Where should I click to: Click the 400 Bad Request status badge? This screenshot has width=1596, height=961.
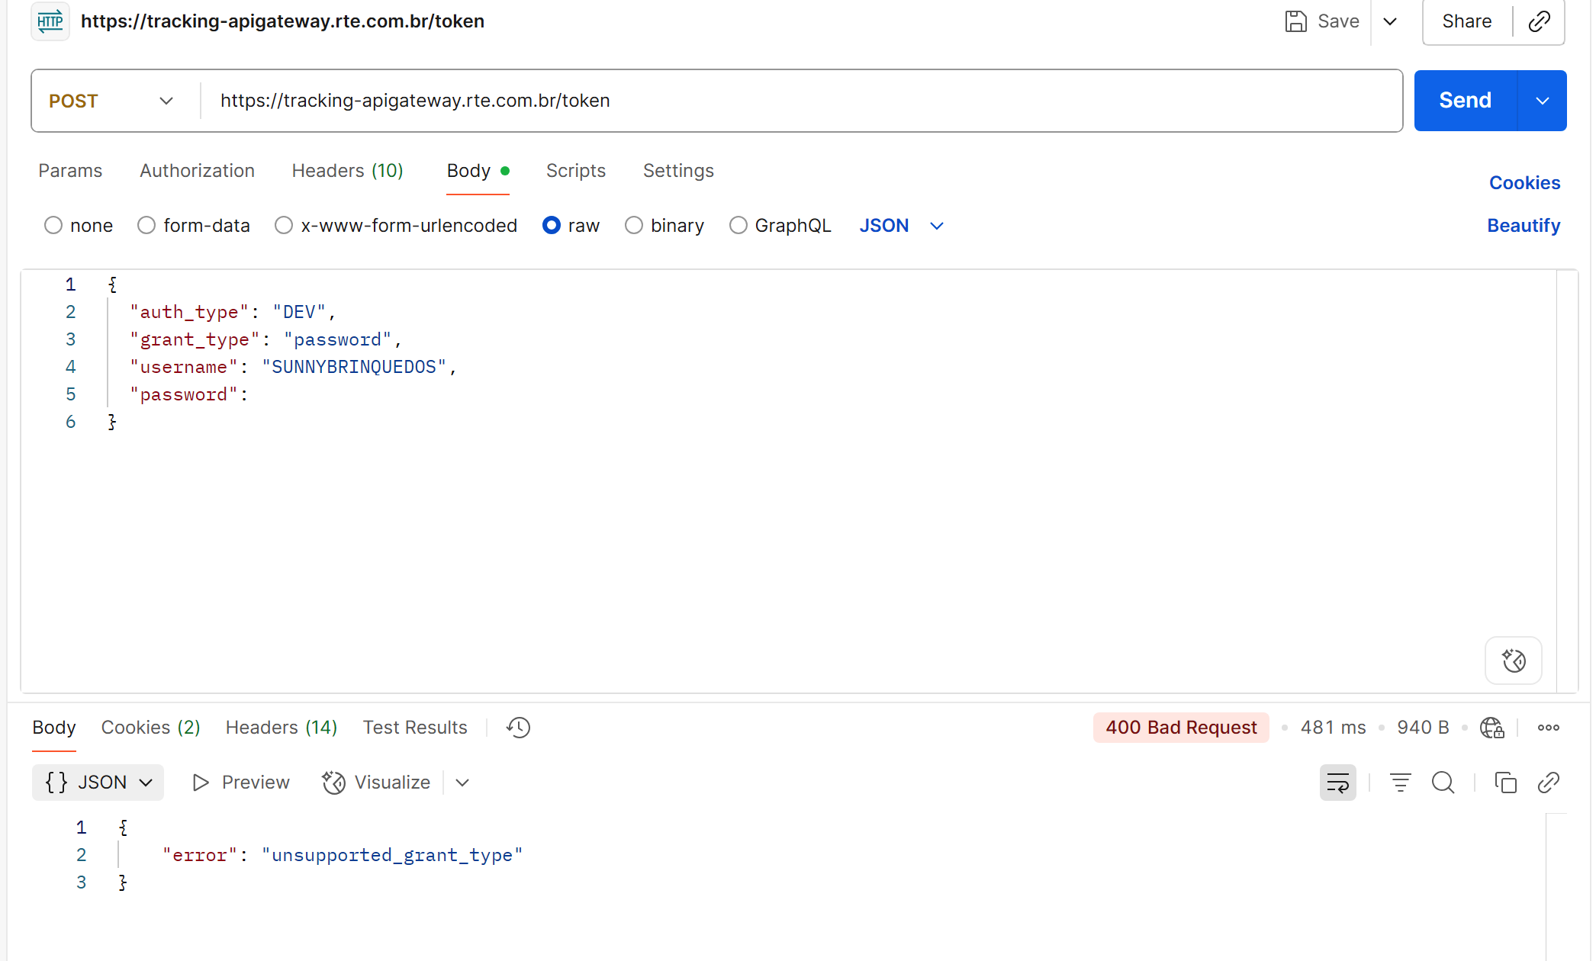[1181, 728]
